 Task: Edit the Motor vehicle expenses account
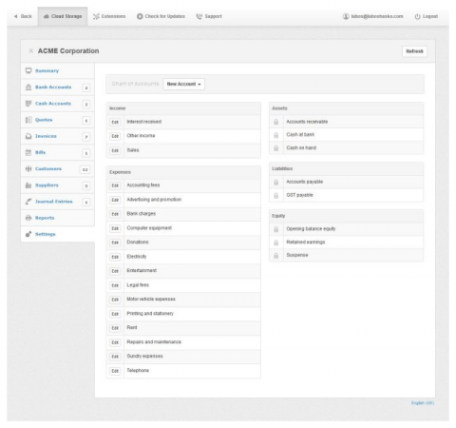(x=115, y=300)
